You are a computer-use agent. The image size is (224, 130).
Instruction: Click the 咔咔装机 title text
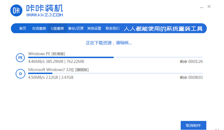pos(44,8)
